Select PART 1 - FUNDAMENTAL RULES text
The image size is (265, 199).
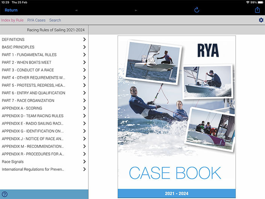[x=29, y=55]
